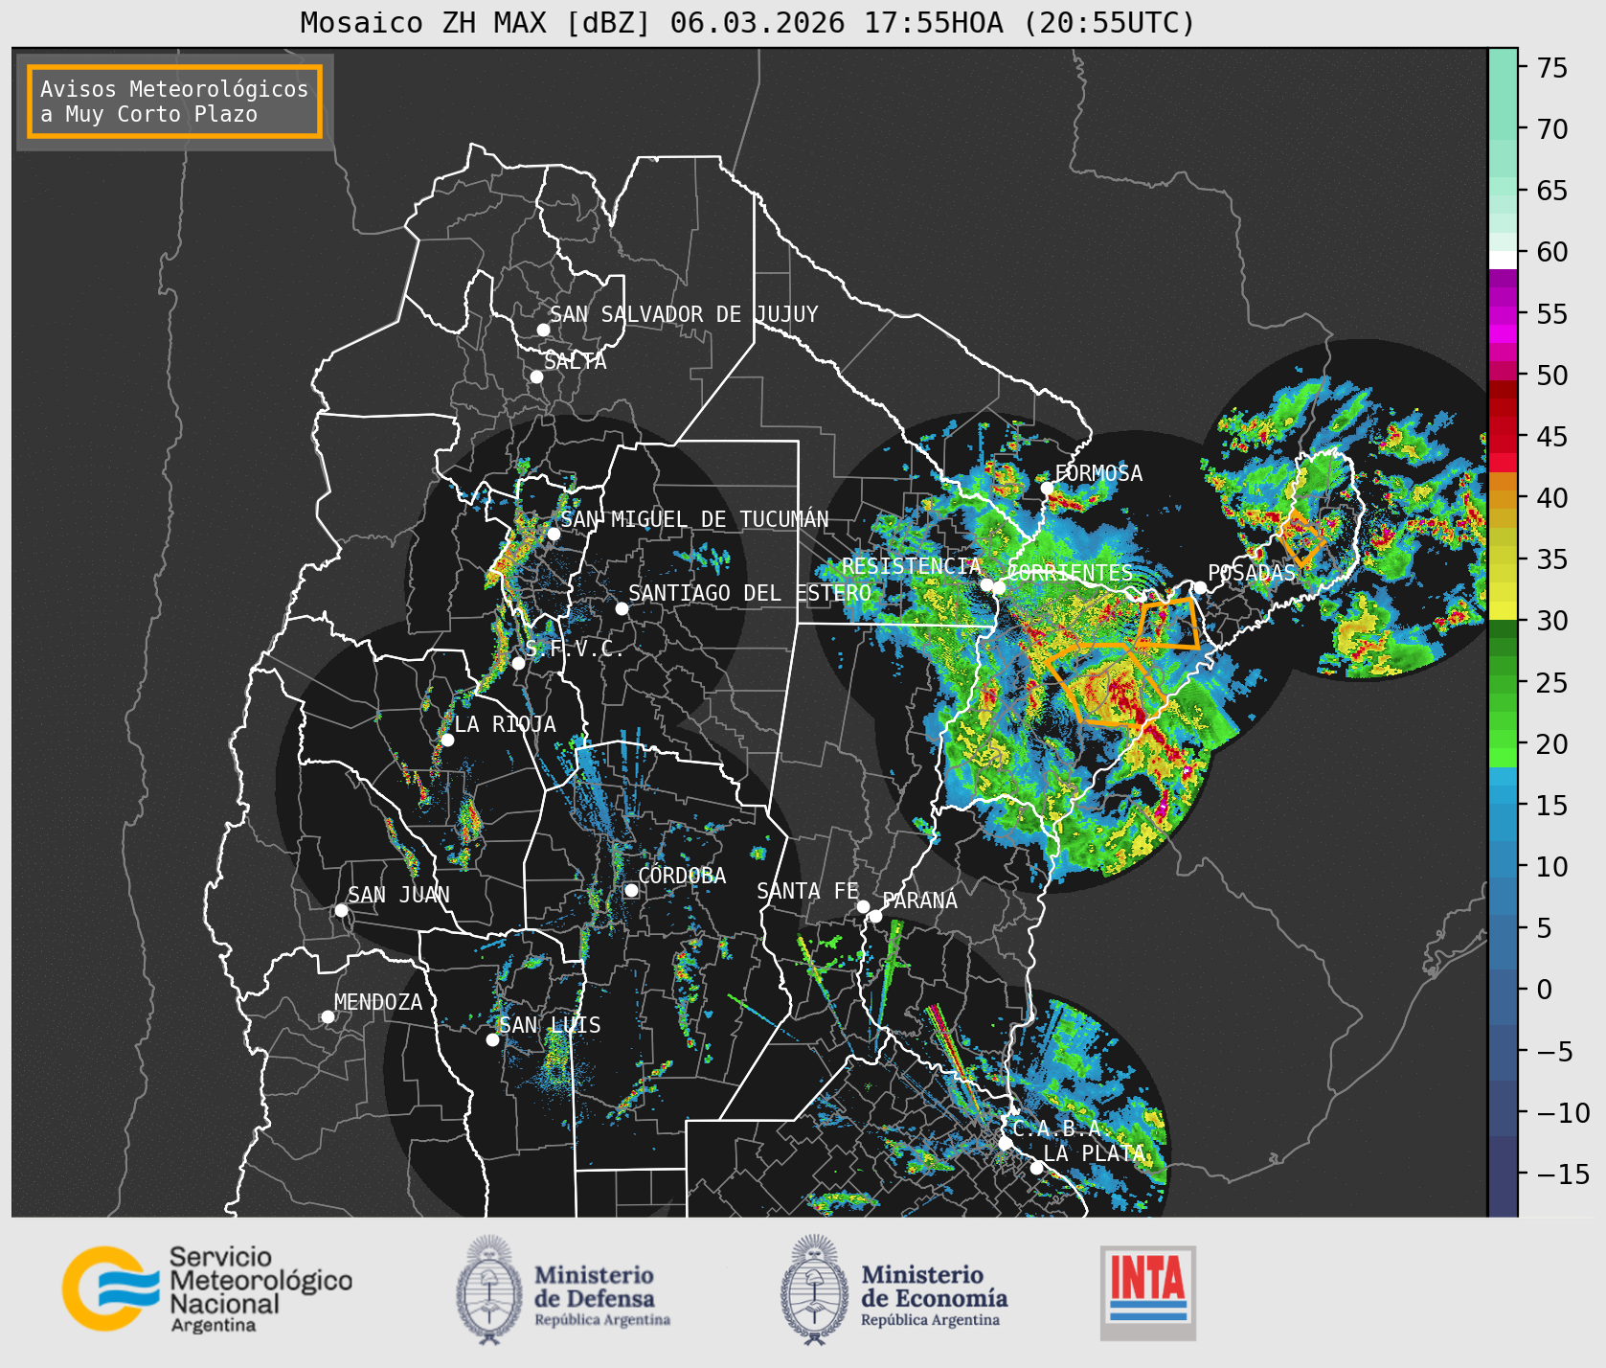
Task: Click the La Plata city marker dot
Action: coord(1036,1167)
